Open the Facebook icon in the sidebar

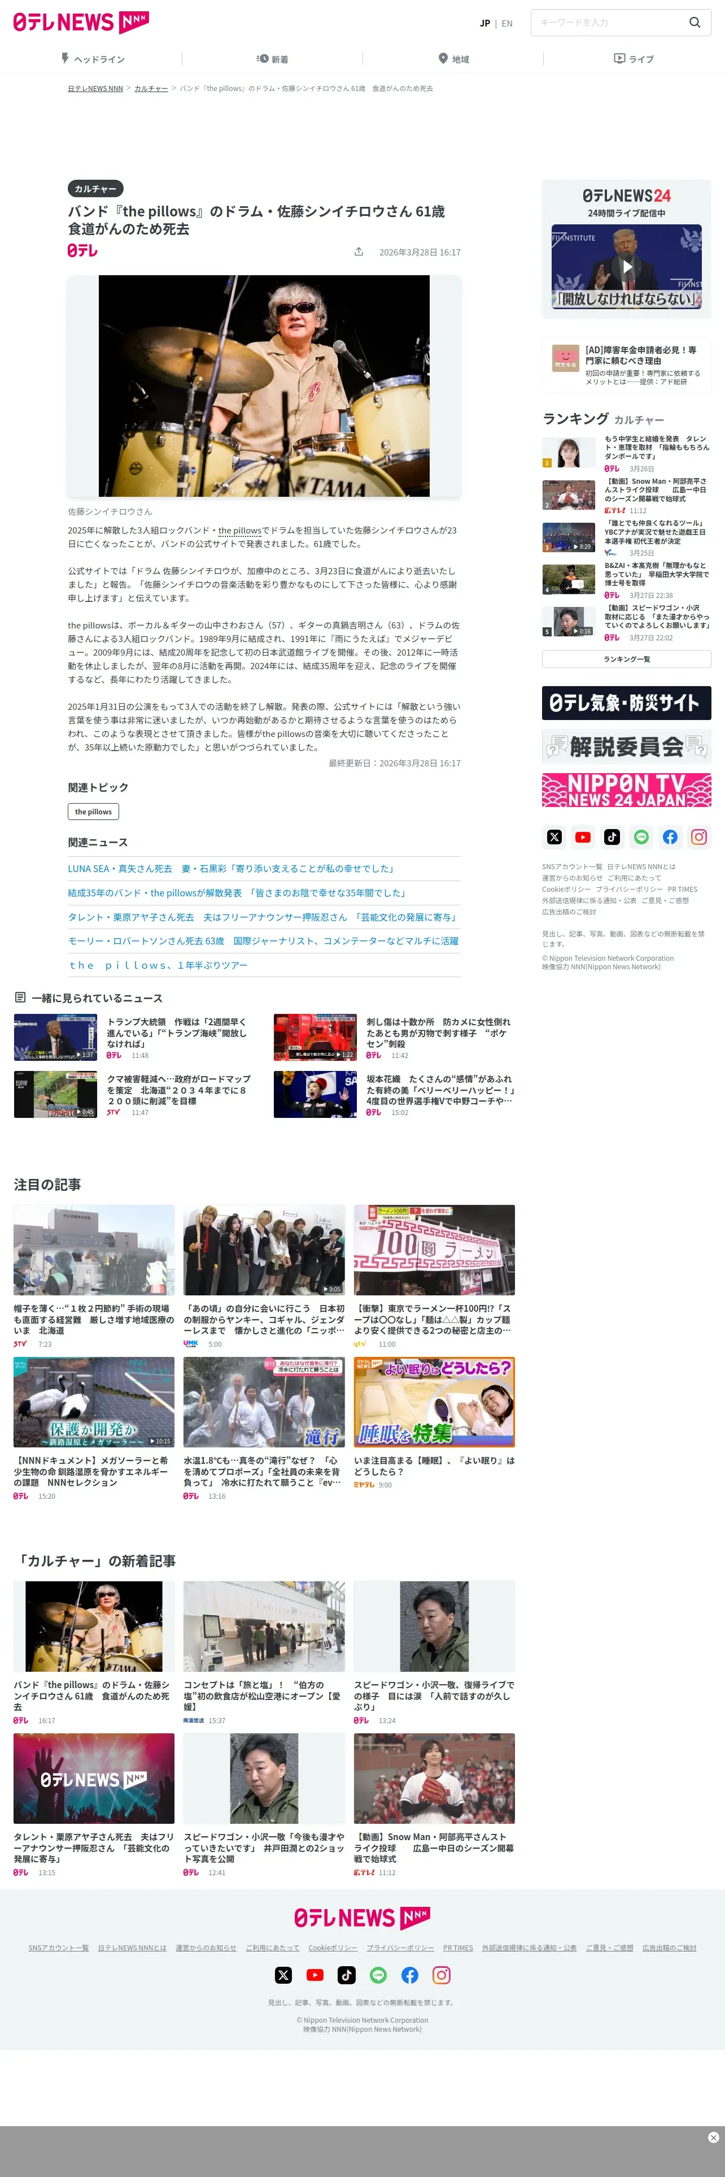670,836
